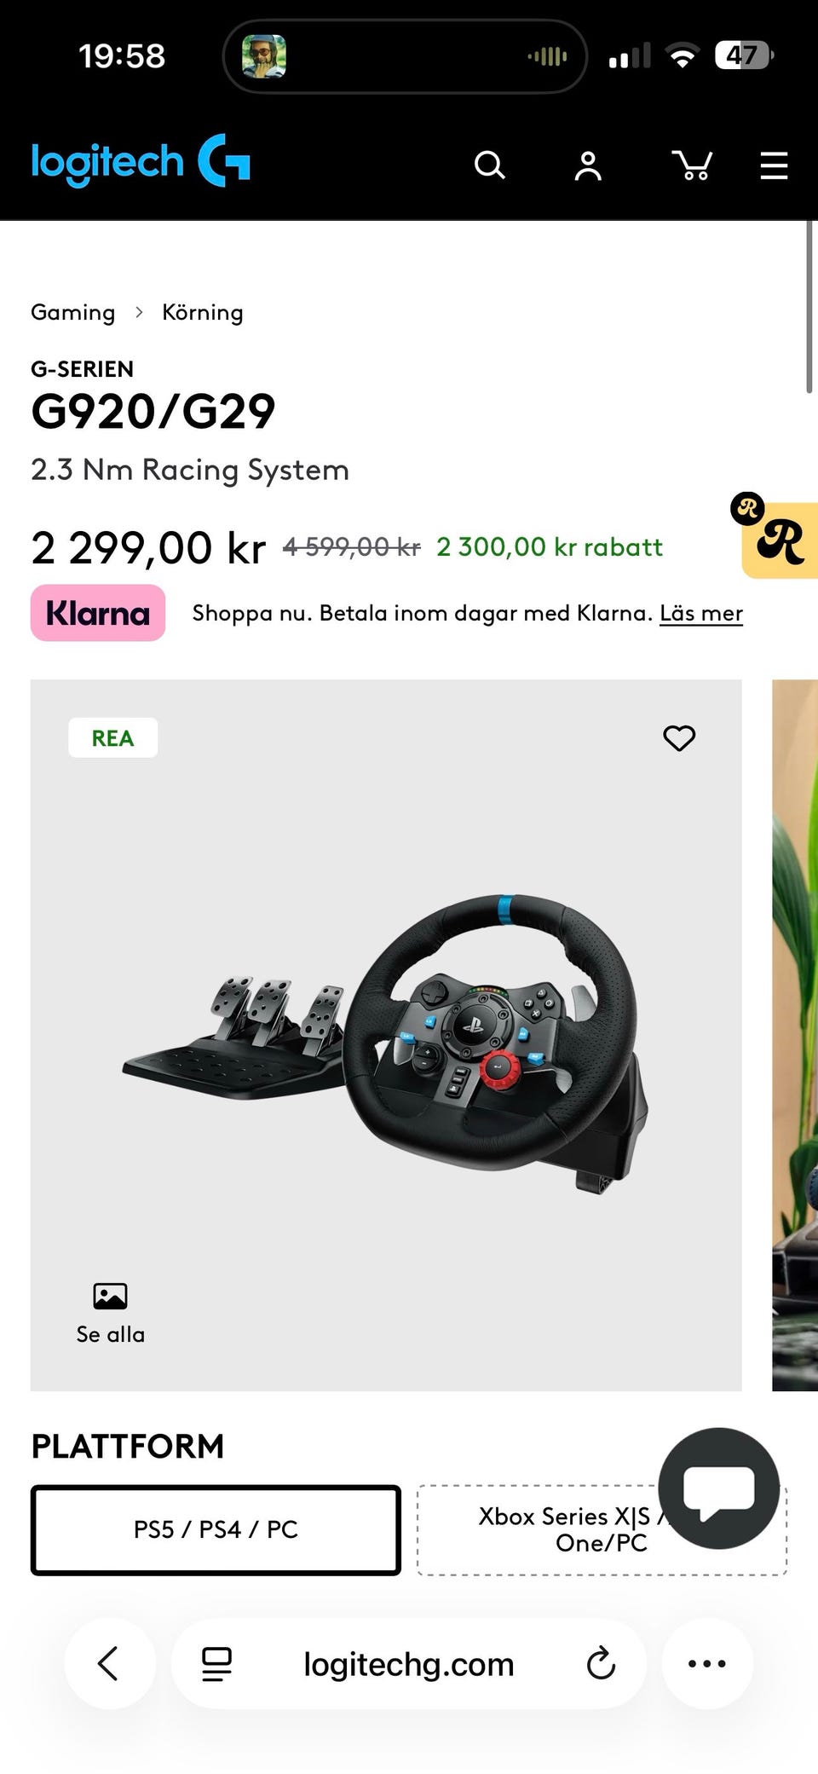The height and width of the screenshot is (1774, 818).
Task: View the shopping cart
Action: point(692,165)
